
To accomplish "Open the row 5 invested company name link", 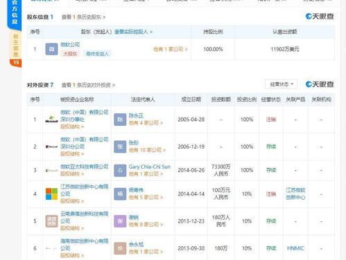I will pyautogui.click(x=85, y=217).
